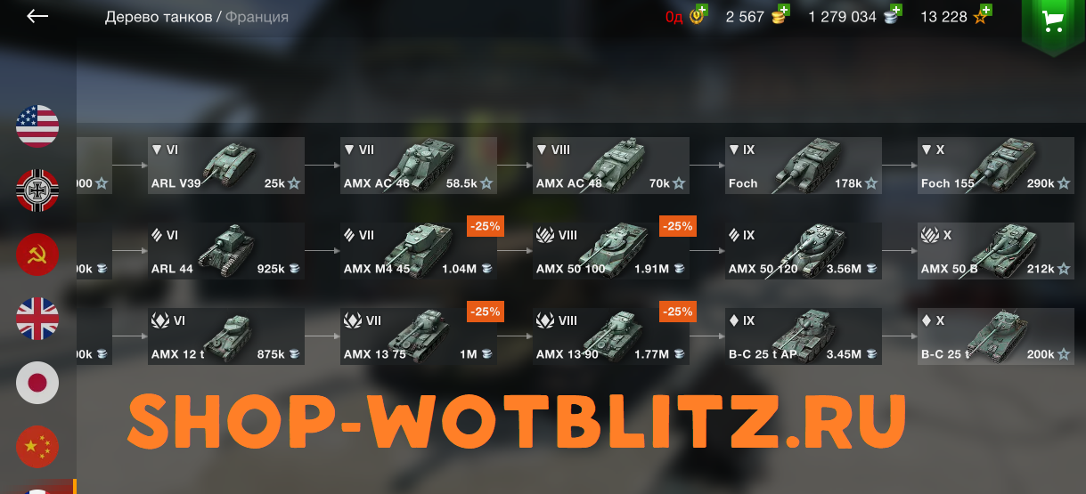This screenshot has height=494, width=1086.
Task: Select the B-C 25 t tier X tank
Action: [996, 336]
